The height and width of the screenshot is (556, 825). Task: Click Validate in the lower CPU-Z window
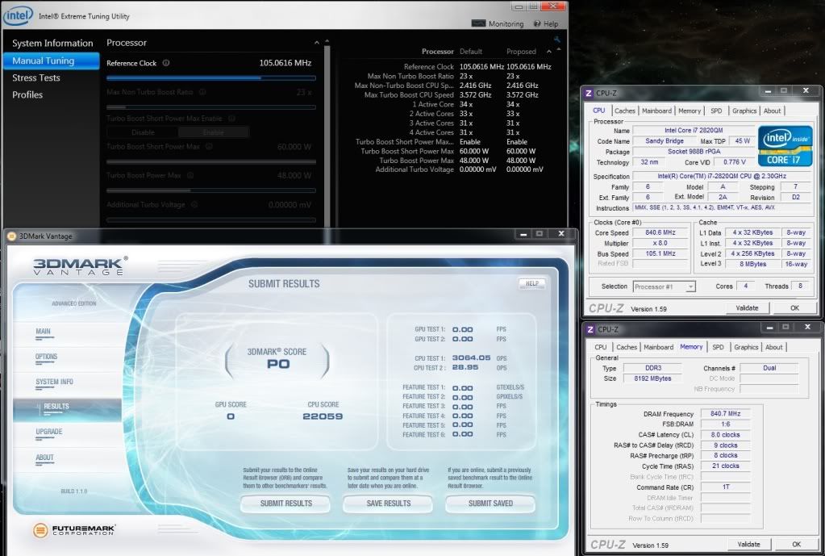click(x=748, y=545)
